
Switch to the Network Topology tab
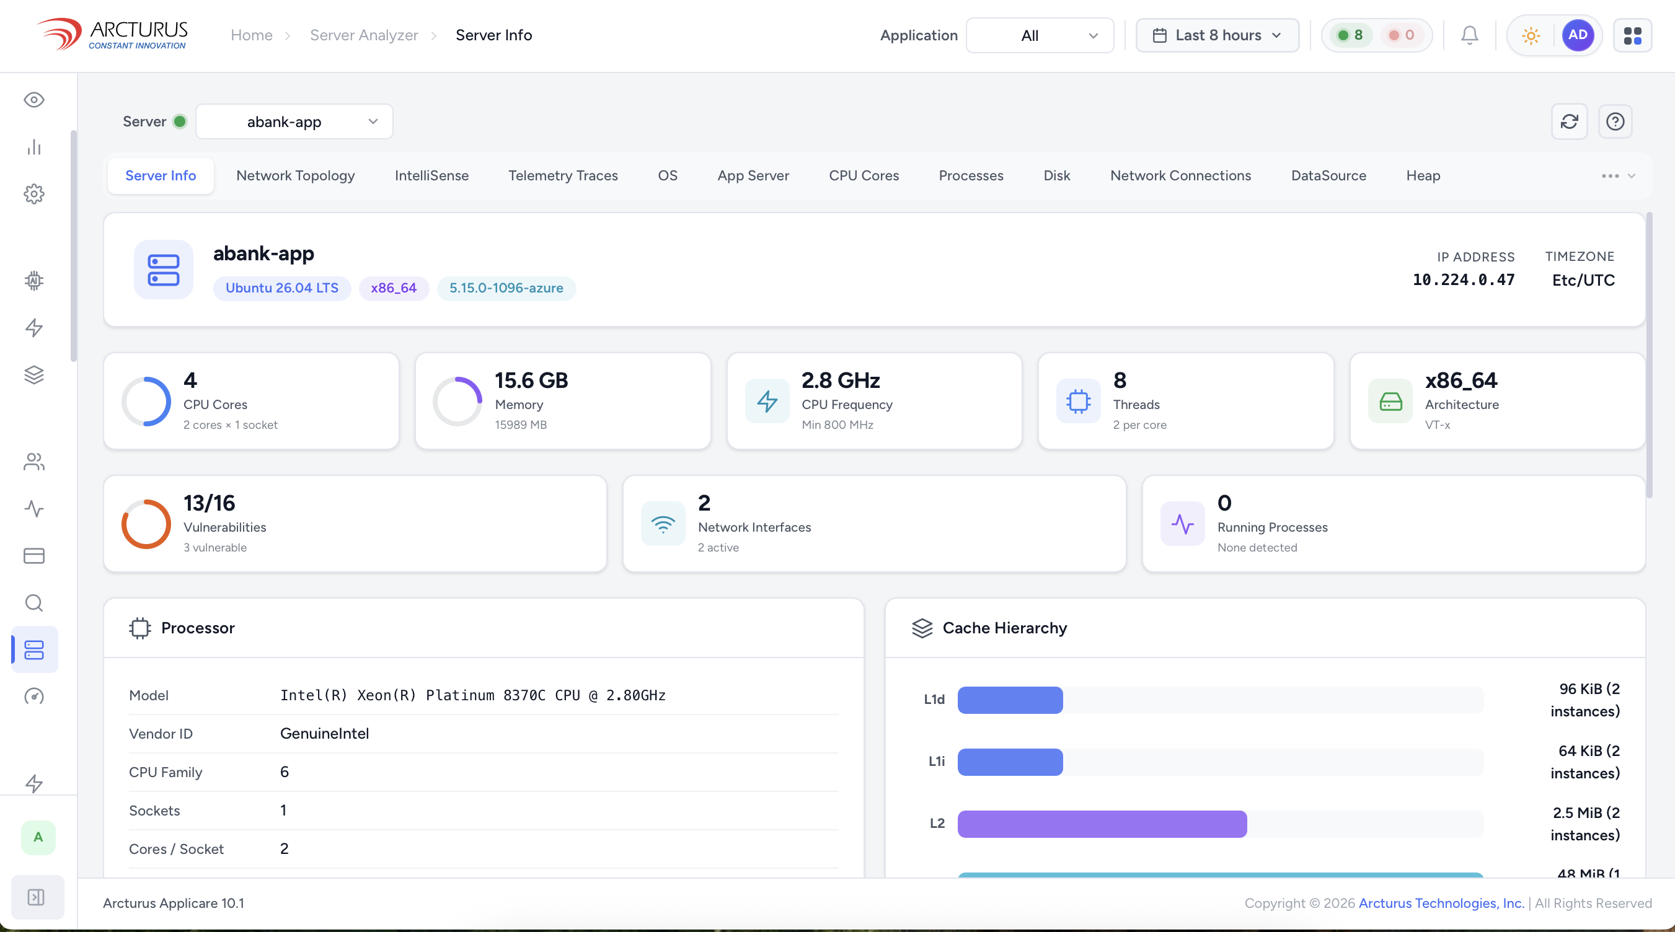click(295, 175)
